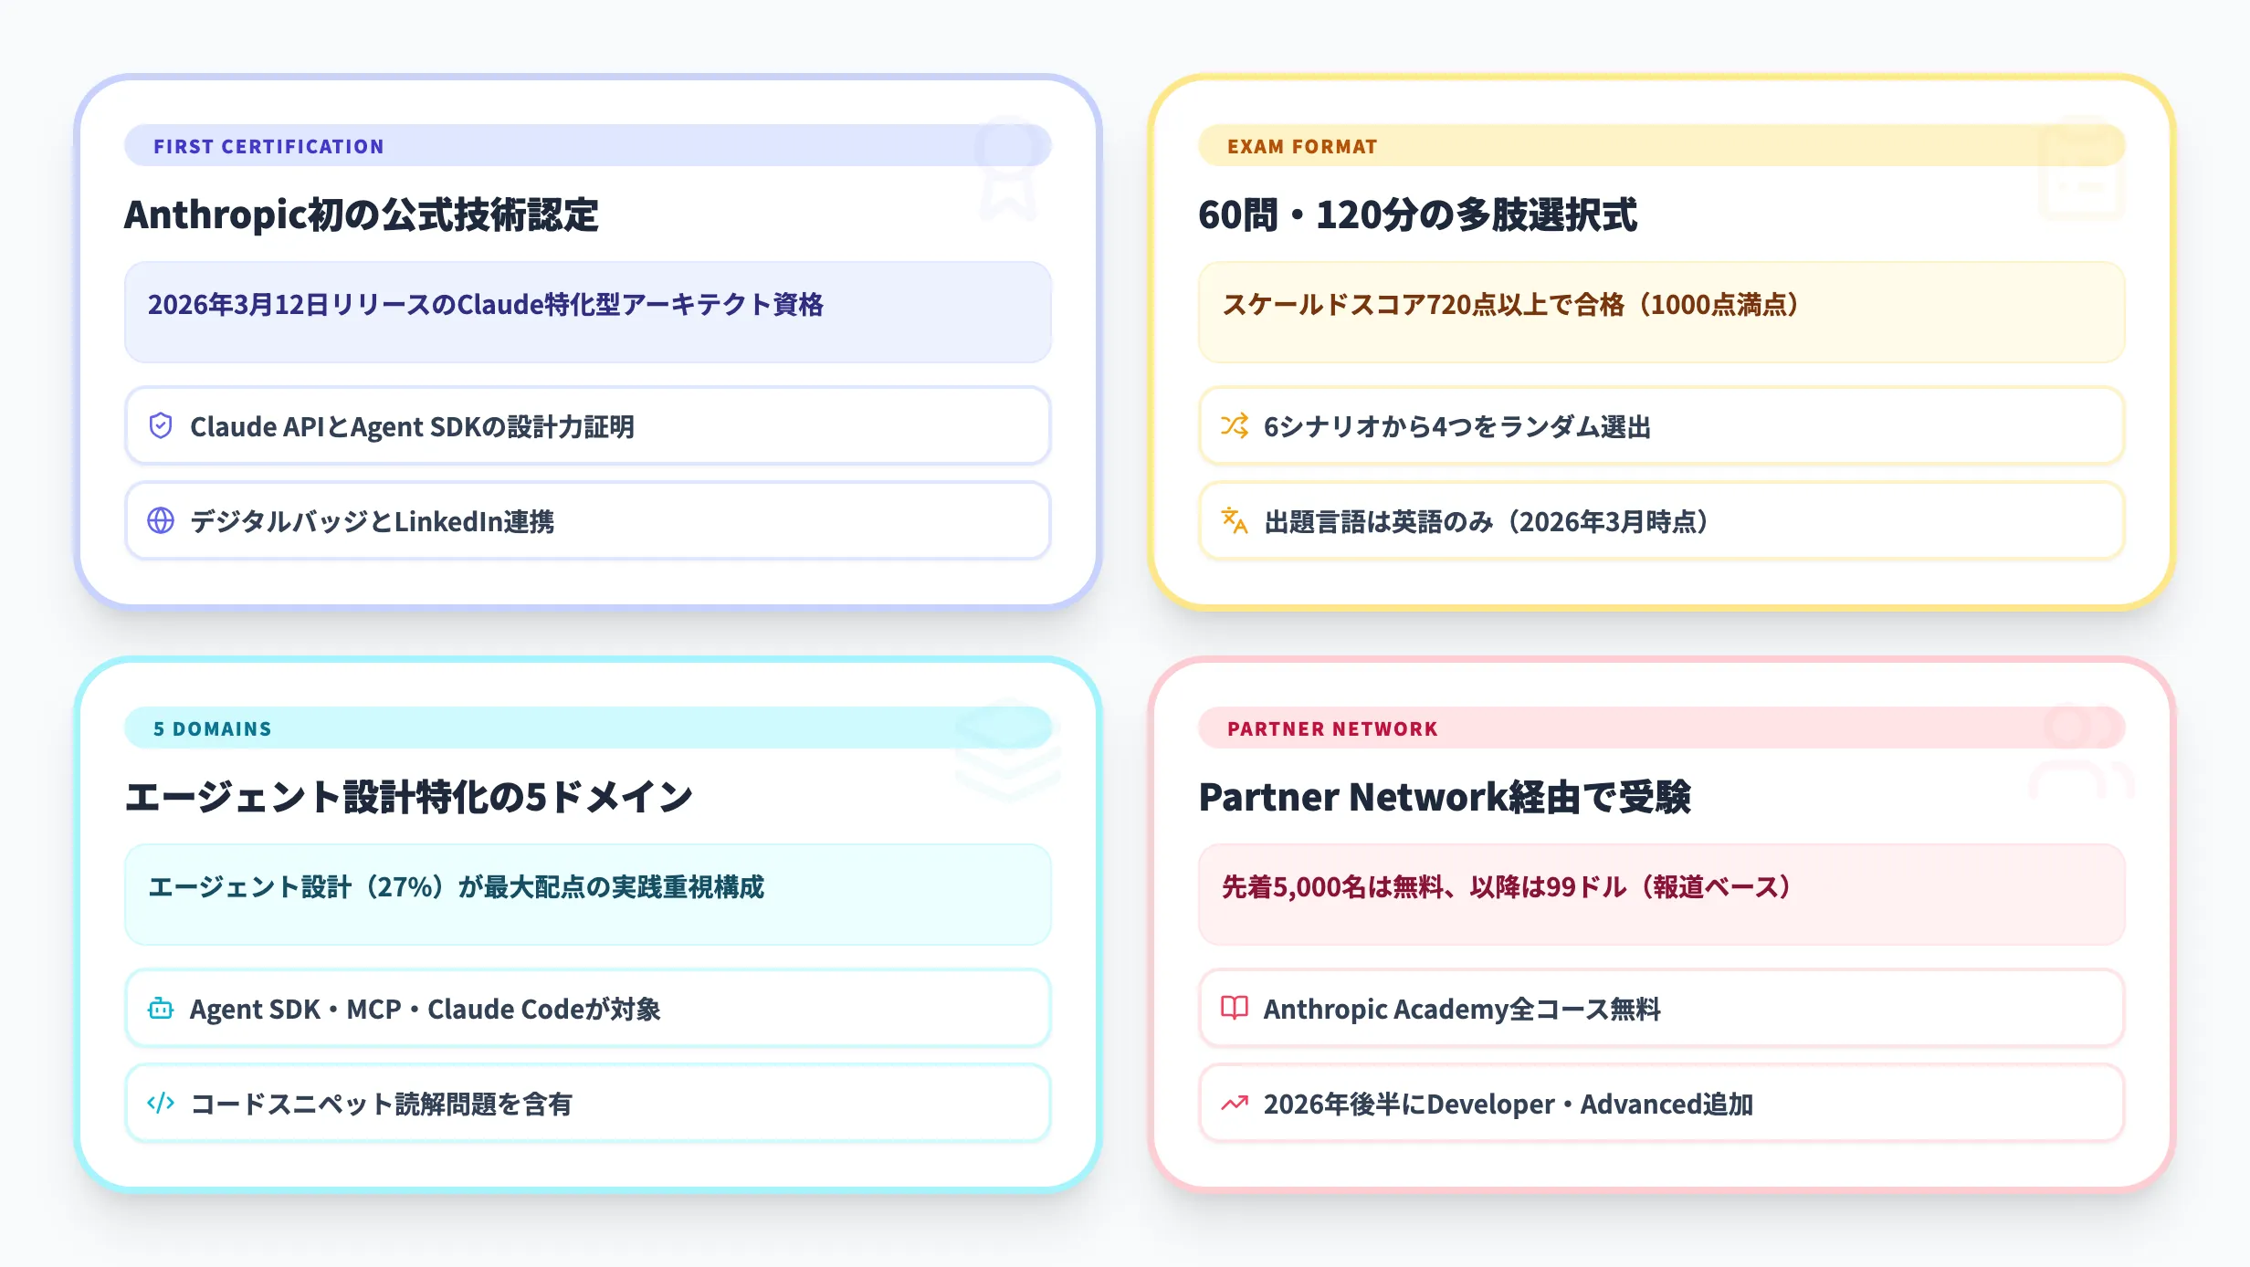Select the FIRST CERTIFICATION label pill

point(588,146)
